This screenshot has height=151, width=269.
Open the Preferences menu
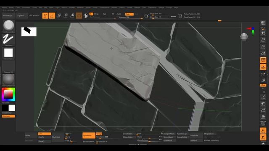click(x=104, y=8)
